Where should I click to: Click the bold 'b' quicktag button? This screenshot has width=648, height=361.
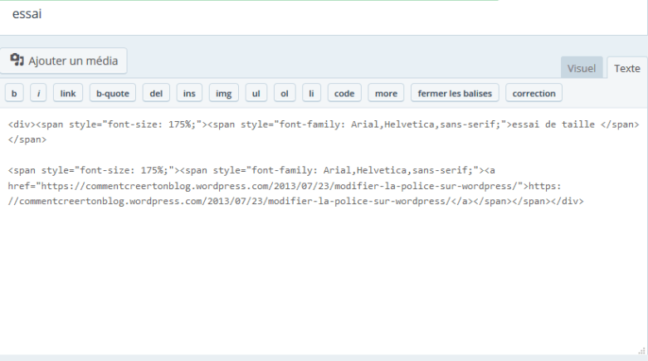(14, 93)
